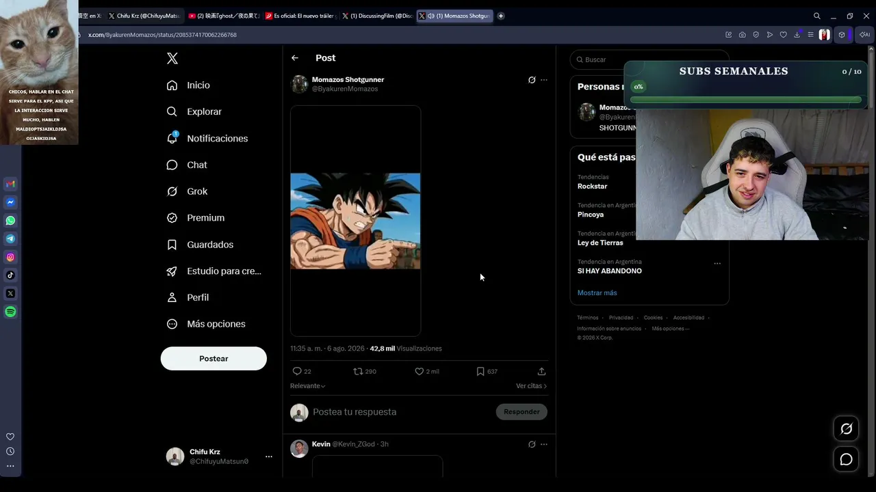Open Guardados in the X navigation
The image size is (876, 492).
click(x=200, y=245)
